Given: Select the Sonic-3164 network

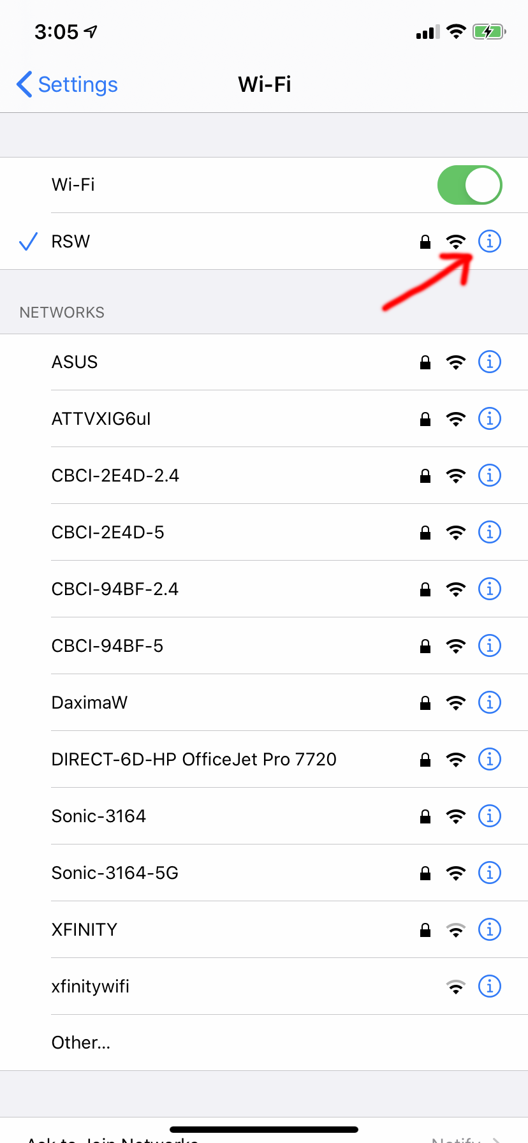Looking at the screenshot, I should [x=264, y=816].
